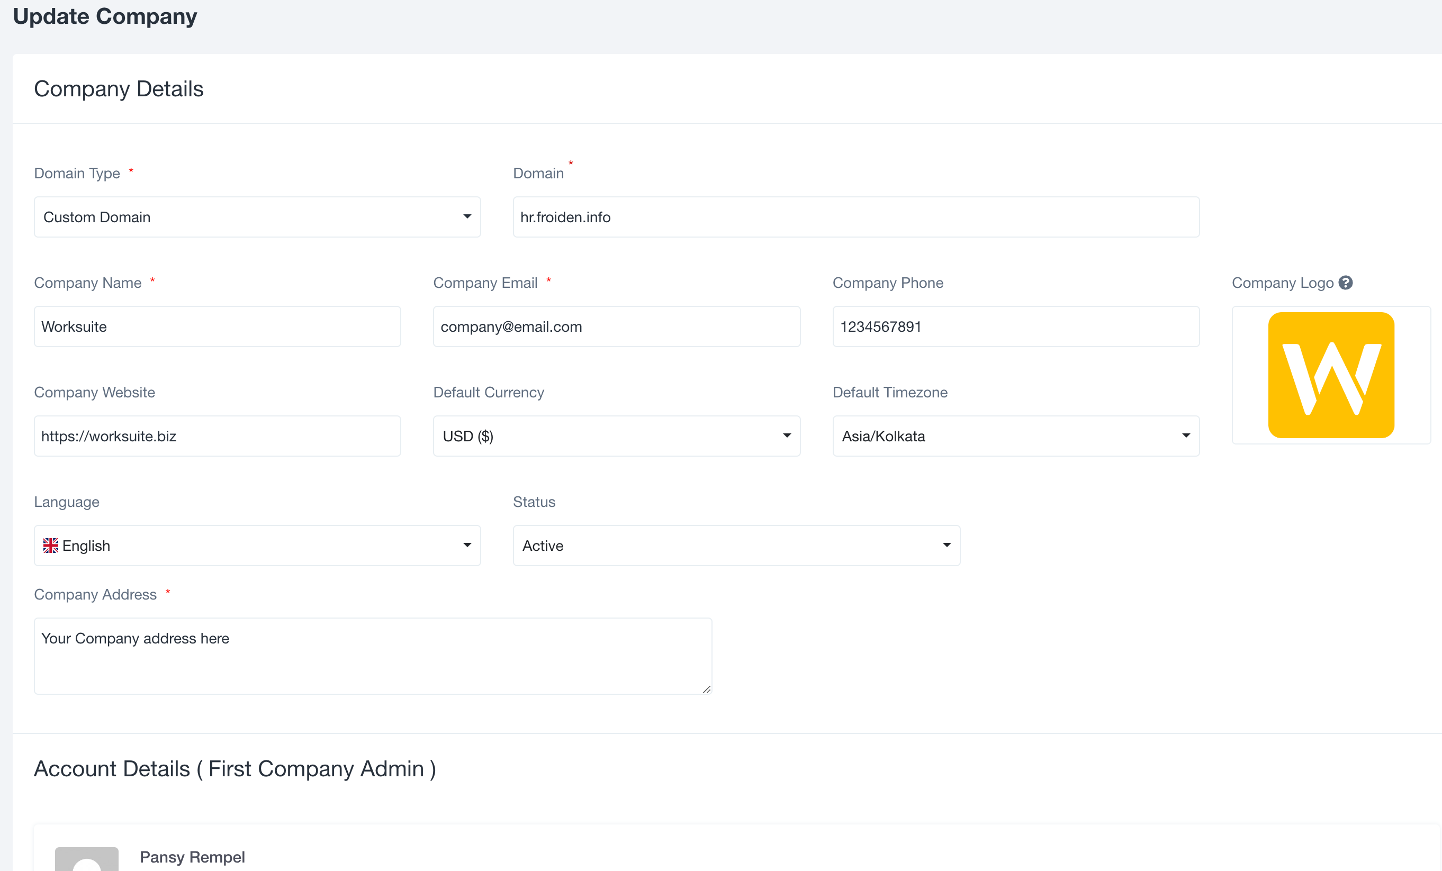Click the Company Logo help question-mark icon

point(1346,283)
